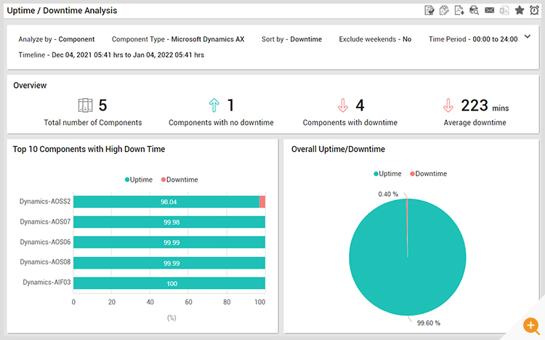Click the orange plus zoom icon
The image size is (545, 340).
[530, 325]
